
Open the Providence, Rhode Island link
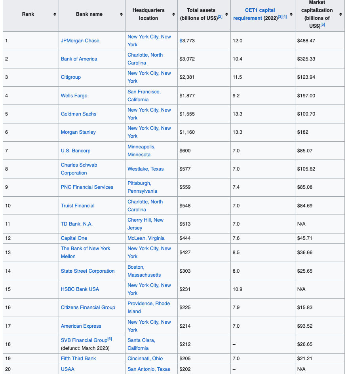(148, 308)
